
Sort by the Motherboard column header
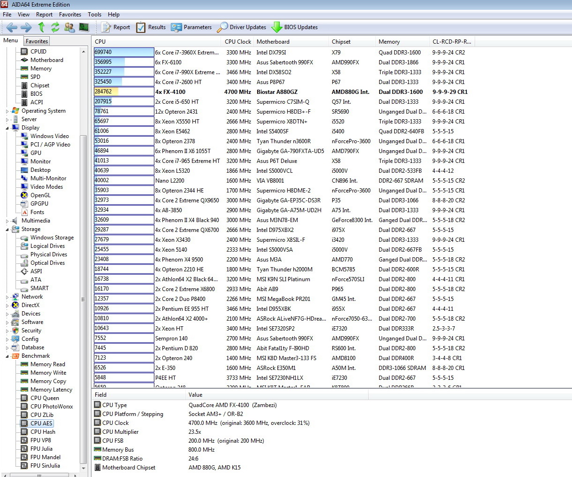291,42
